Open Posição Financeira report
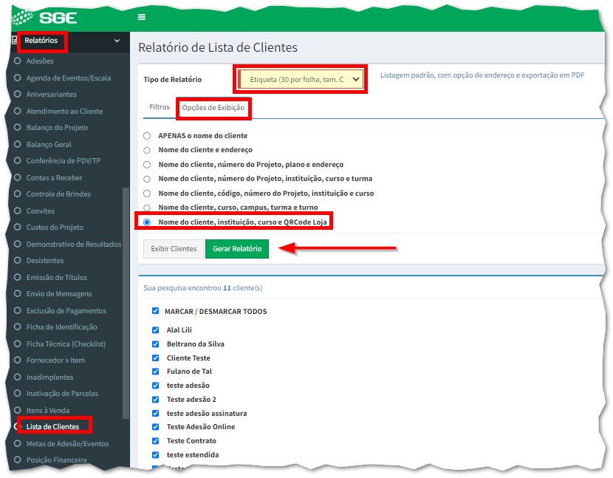Image resolution: width=613 pixels, height=478 pixels. [x=56, y=460]
